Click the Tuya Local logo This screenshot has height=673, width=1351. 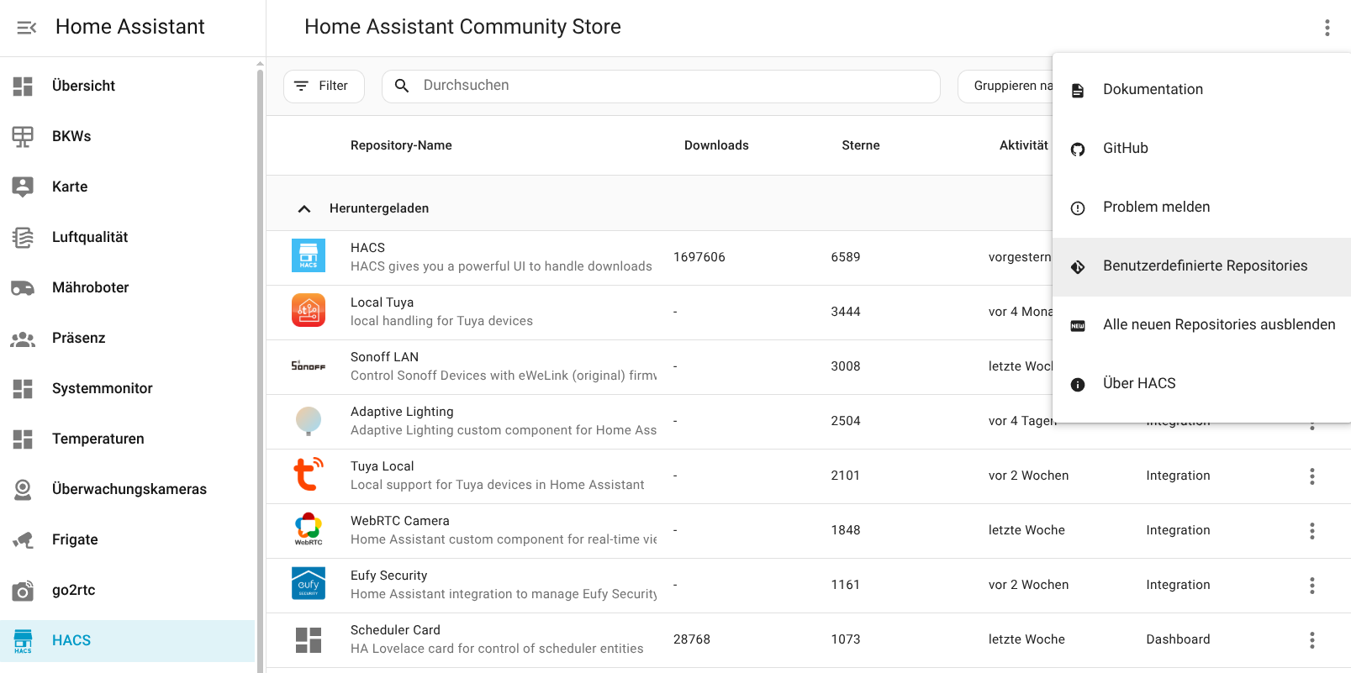coord(309,474)
